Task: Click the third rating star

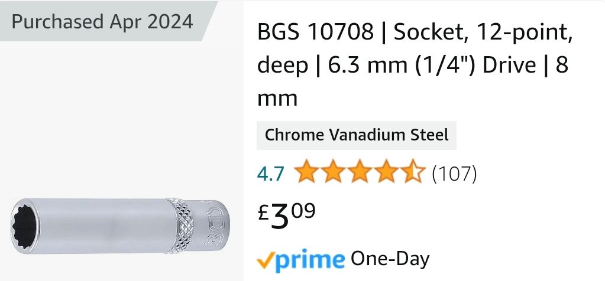Action: (x=360, y=173)
